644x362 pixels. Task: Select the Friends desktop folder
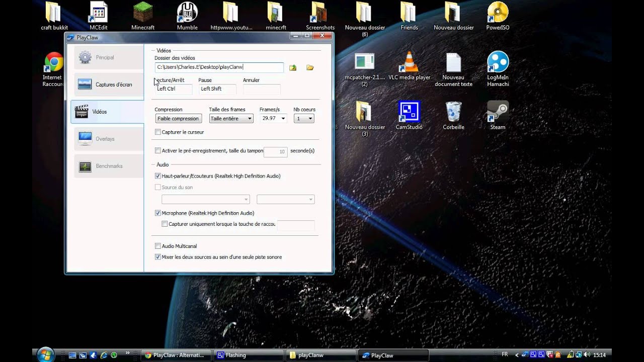click(x=409, y=17)
